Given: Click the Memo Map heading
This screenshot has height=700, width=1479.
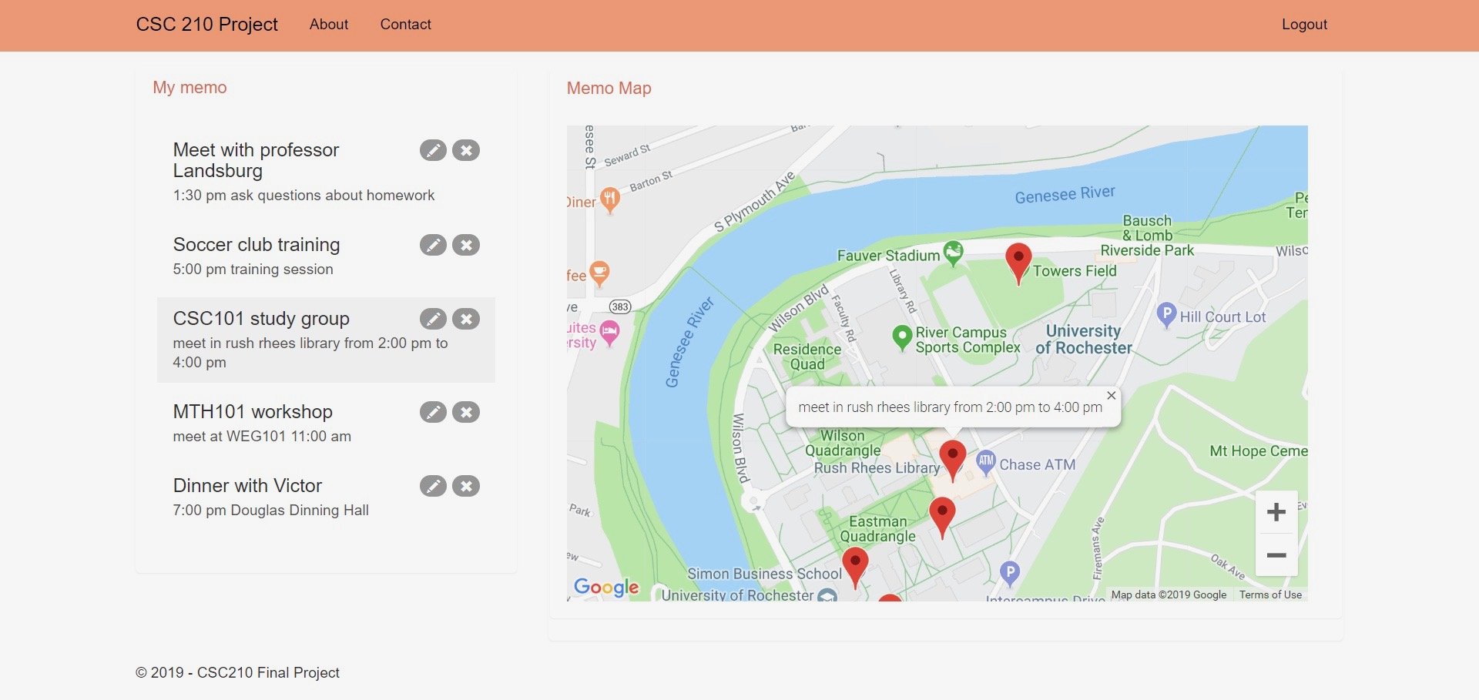Looking at the screenshot, I should pyautogui.click(x=609, y=89).
